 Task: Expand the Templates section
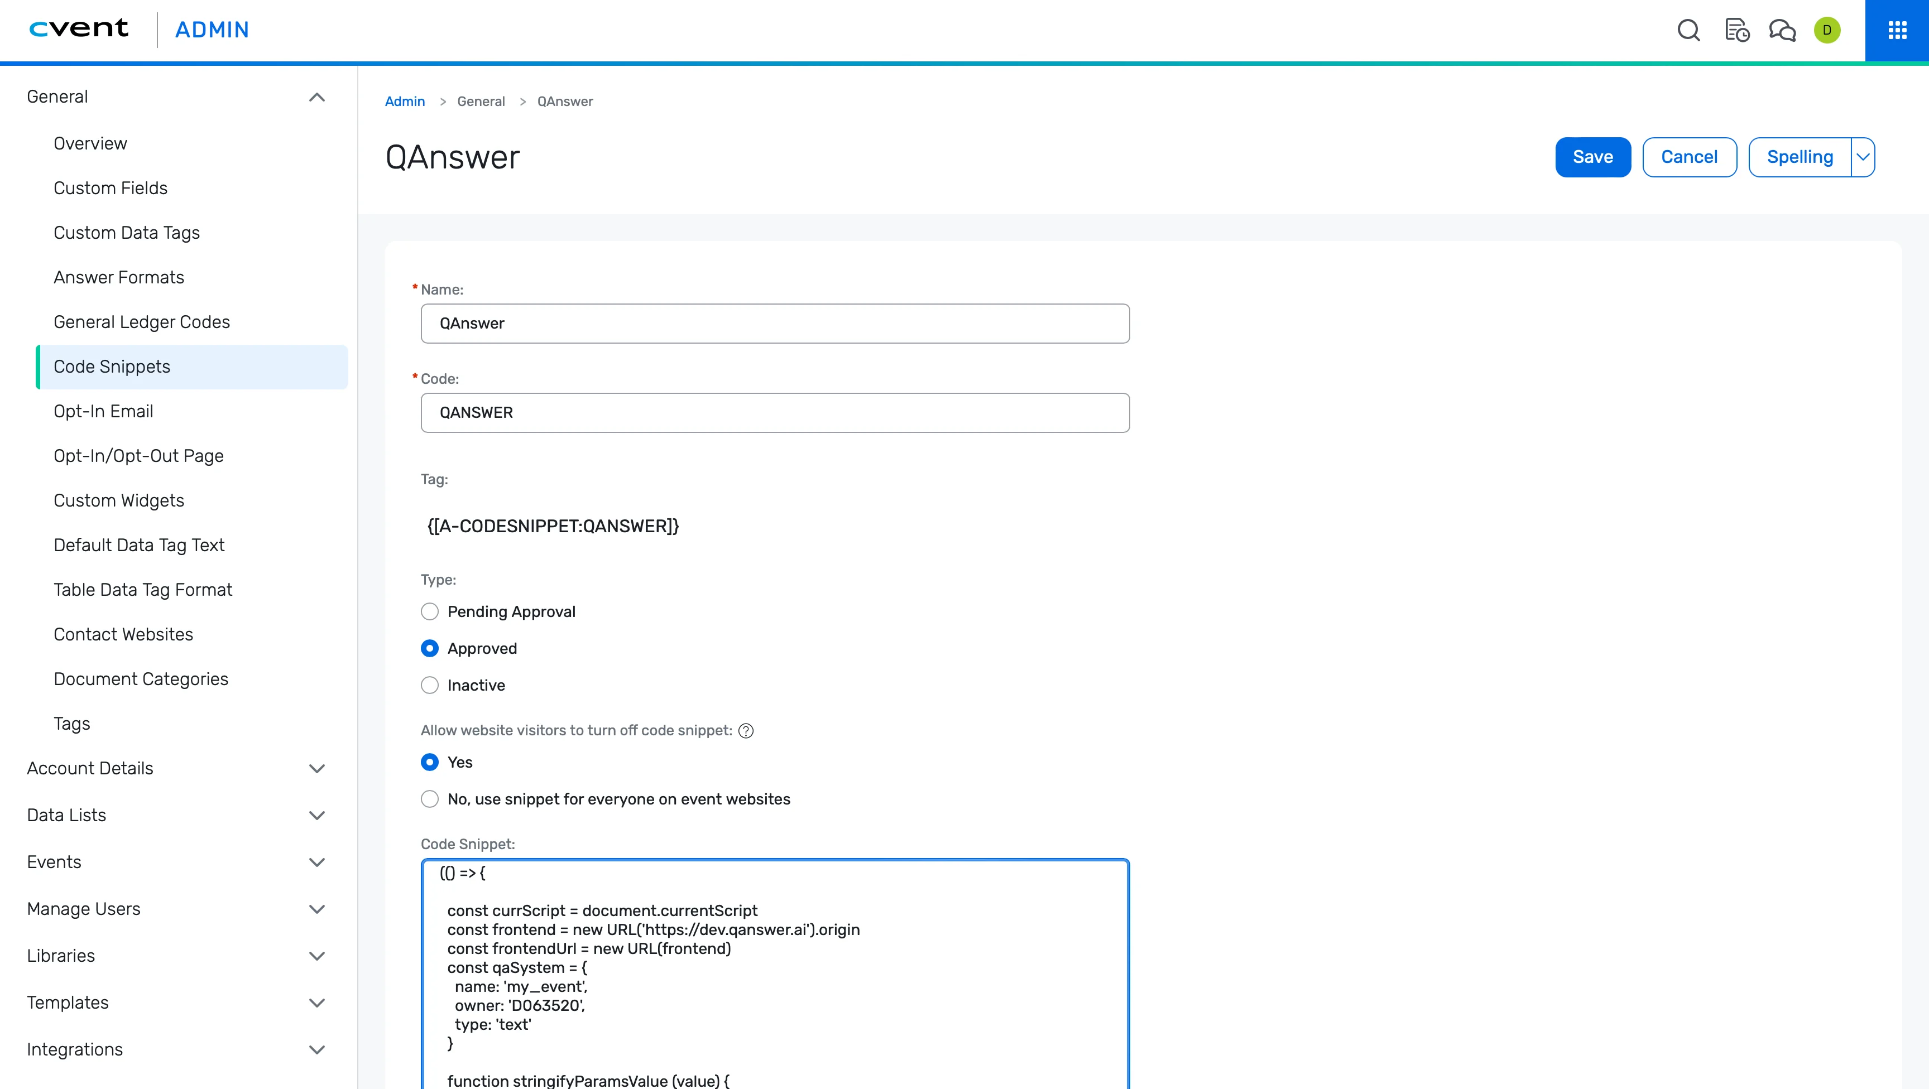click(x=317, y=1003)
